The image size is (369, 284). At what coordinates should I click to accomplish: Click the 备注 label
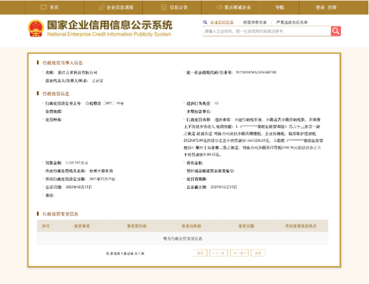pos(50,196)
